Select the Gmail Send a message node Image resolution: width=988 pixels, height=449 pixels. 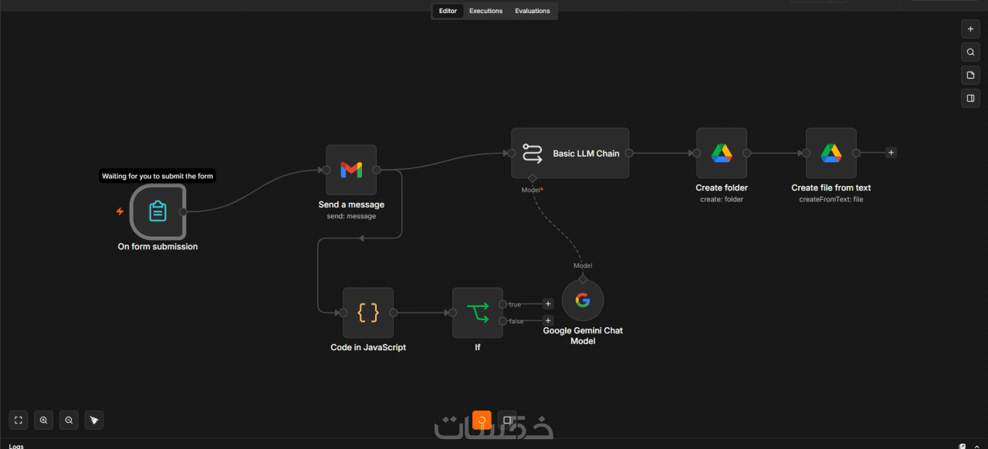click(x=351, y=170)
